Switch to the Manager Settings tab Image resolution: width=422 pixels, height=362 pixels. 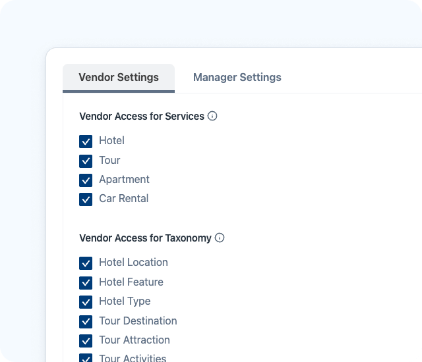pyautogui.click(x=237, y=78)
